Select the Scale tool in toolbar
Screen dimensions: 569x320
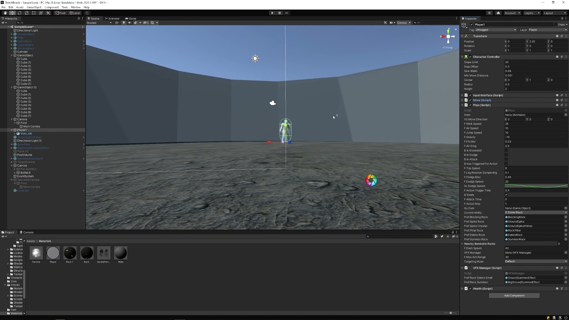tap(26, 13)
